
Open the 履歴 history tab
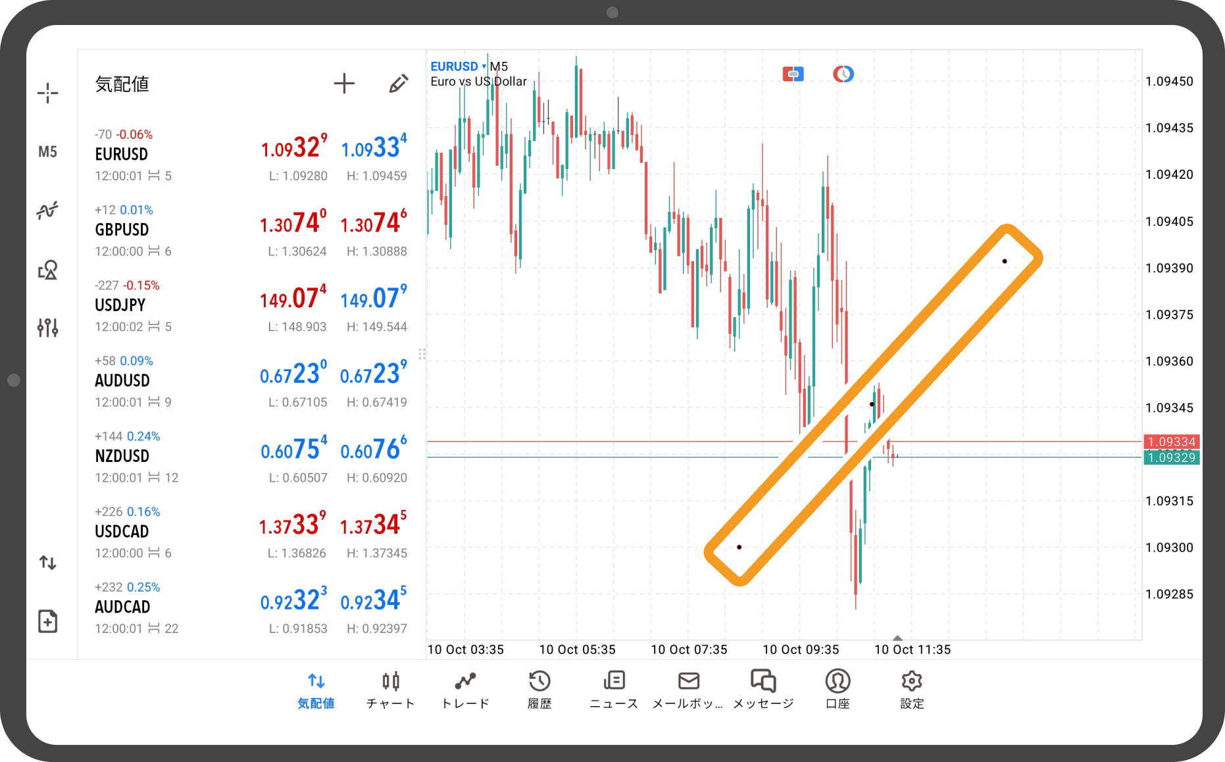(539, 690)
